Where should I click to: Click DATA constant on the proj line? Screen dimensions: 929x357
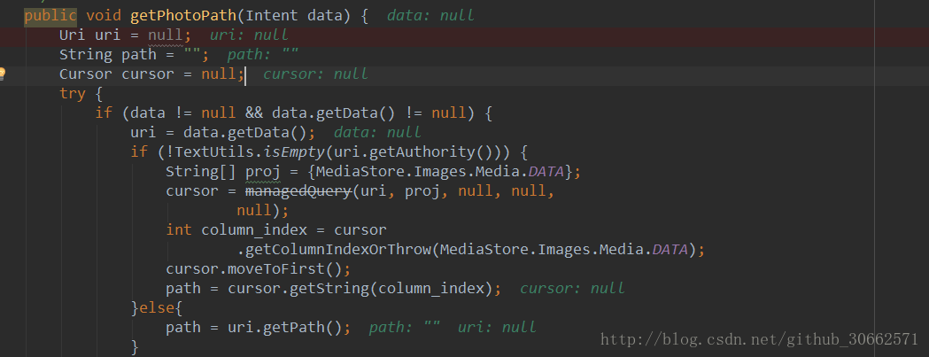click(x=546, y=172)
